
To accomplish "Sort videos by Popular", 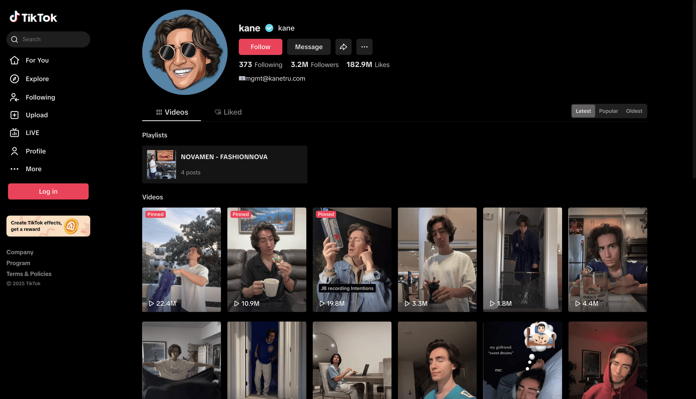I will (608, 111).
